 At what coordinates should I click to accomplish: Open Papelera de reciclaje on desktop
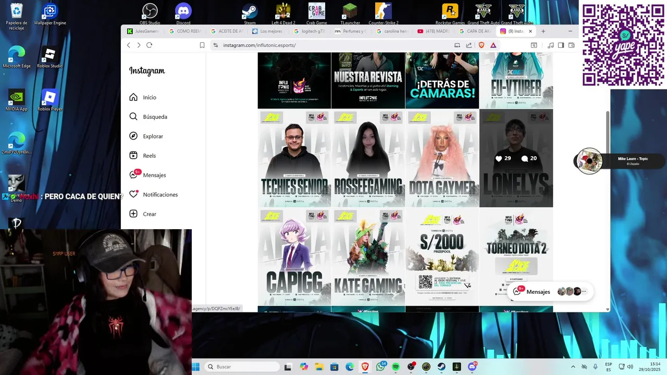click(x=16, y=17)
